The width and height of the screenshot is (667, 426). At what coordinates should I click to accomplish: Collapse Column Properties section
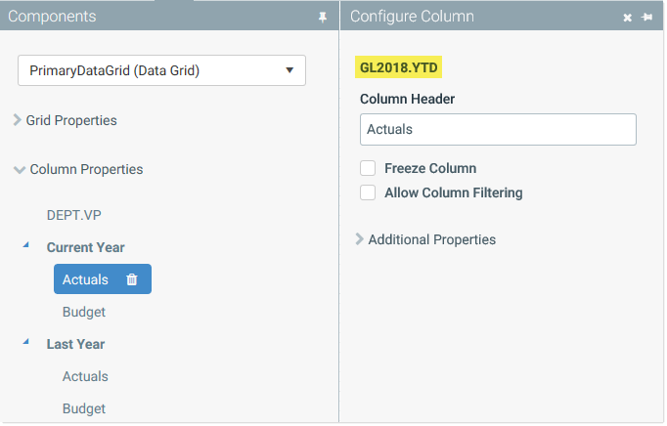tap(78, 169)
